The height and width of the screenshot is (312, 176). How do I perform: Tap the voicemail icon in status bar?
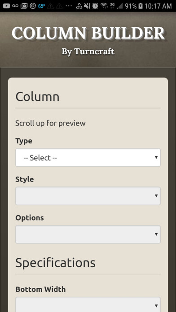[x=15, y=6]
